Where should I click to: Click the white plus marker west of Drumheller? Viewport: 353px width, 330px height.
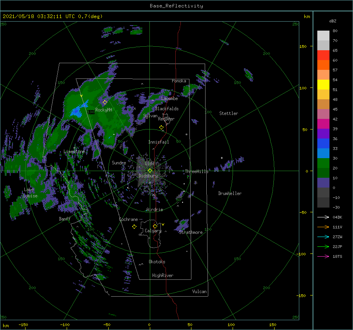point(222,158)
